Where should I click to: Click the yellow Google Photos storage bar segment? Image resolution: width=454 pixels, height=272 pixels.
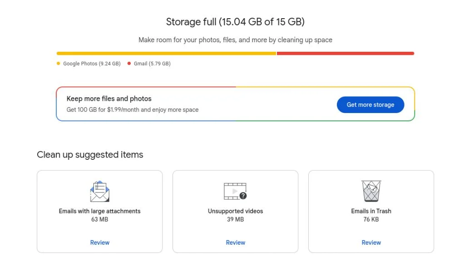[166, 53]
